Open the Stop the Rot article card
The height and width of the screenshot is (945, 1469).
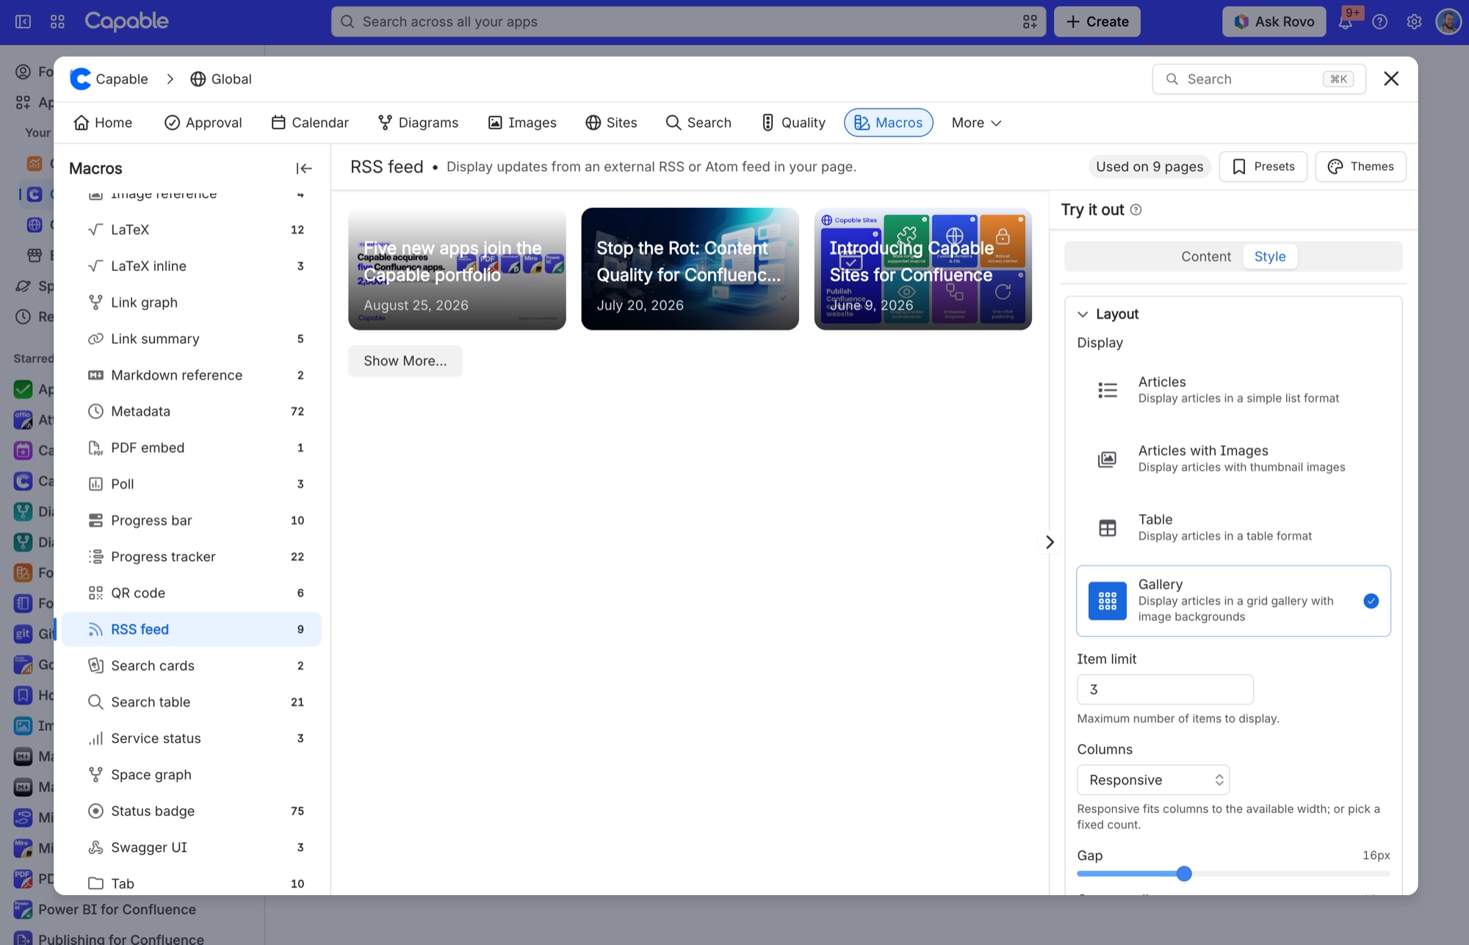pyautogui.click(x=690, y=269)
